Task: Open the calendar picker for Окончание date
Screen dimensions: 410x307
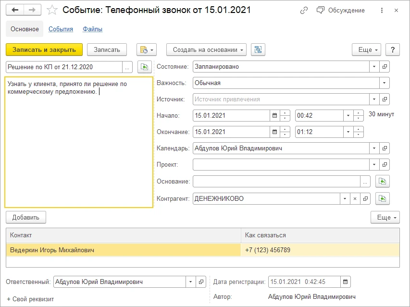Action: click(274, 132)
